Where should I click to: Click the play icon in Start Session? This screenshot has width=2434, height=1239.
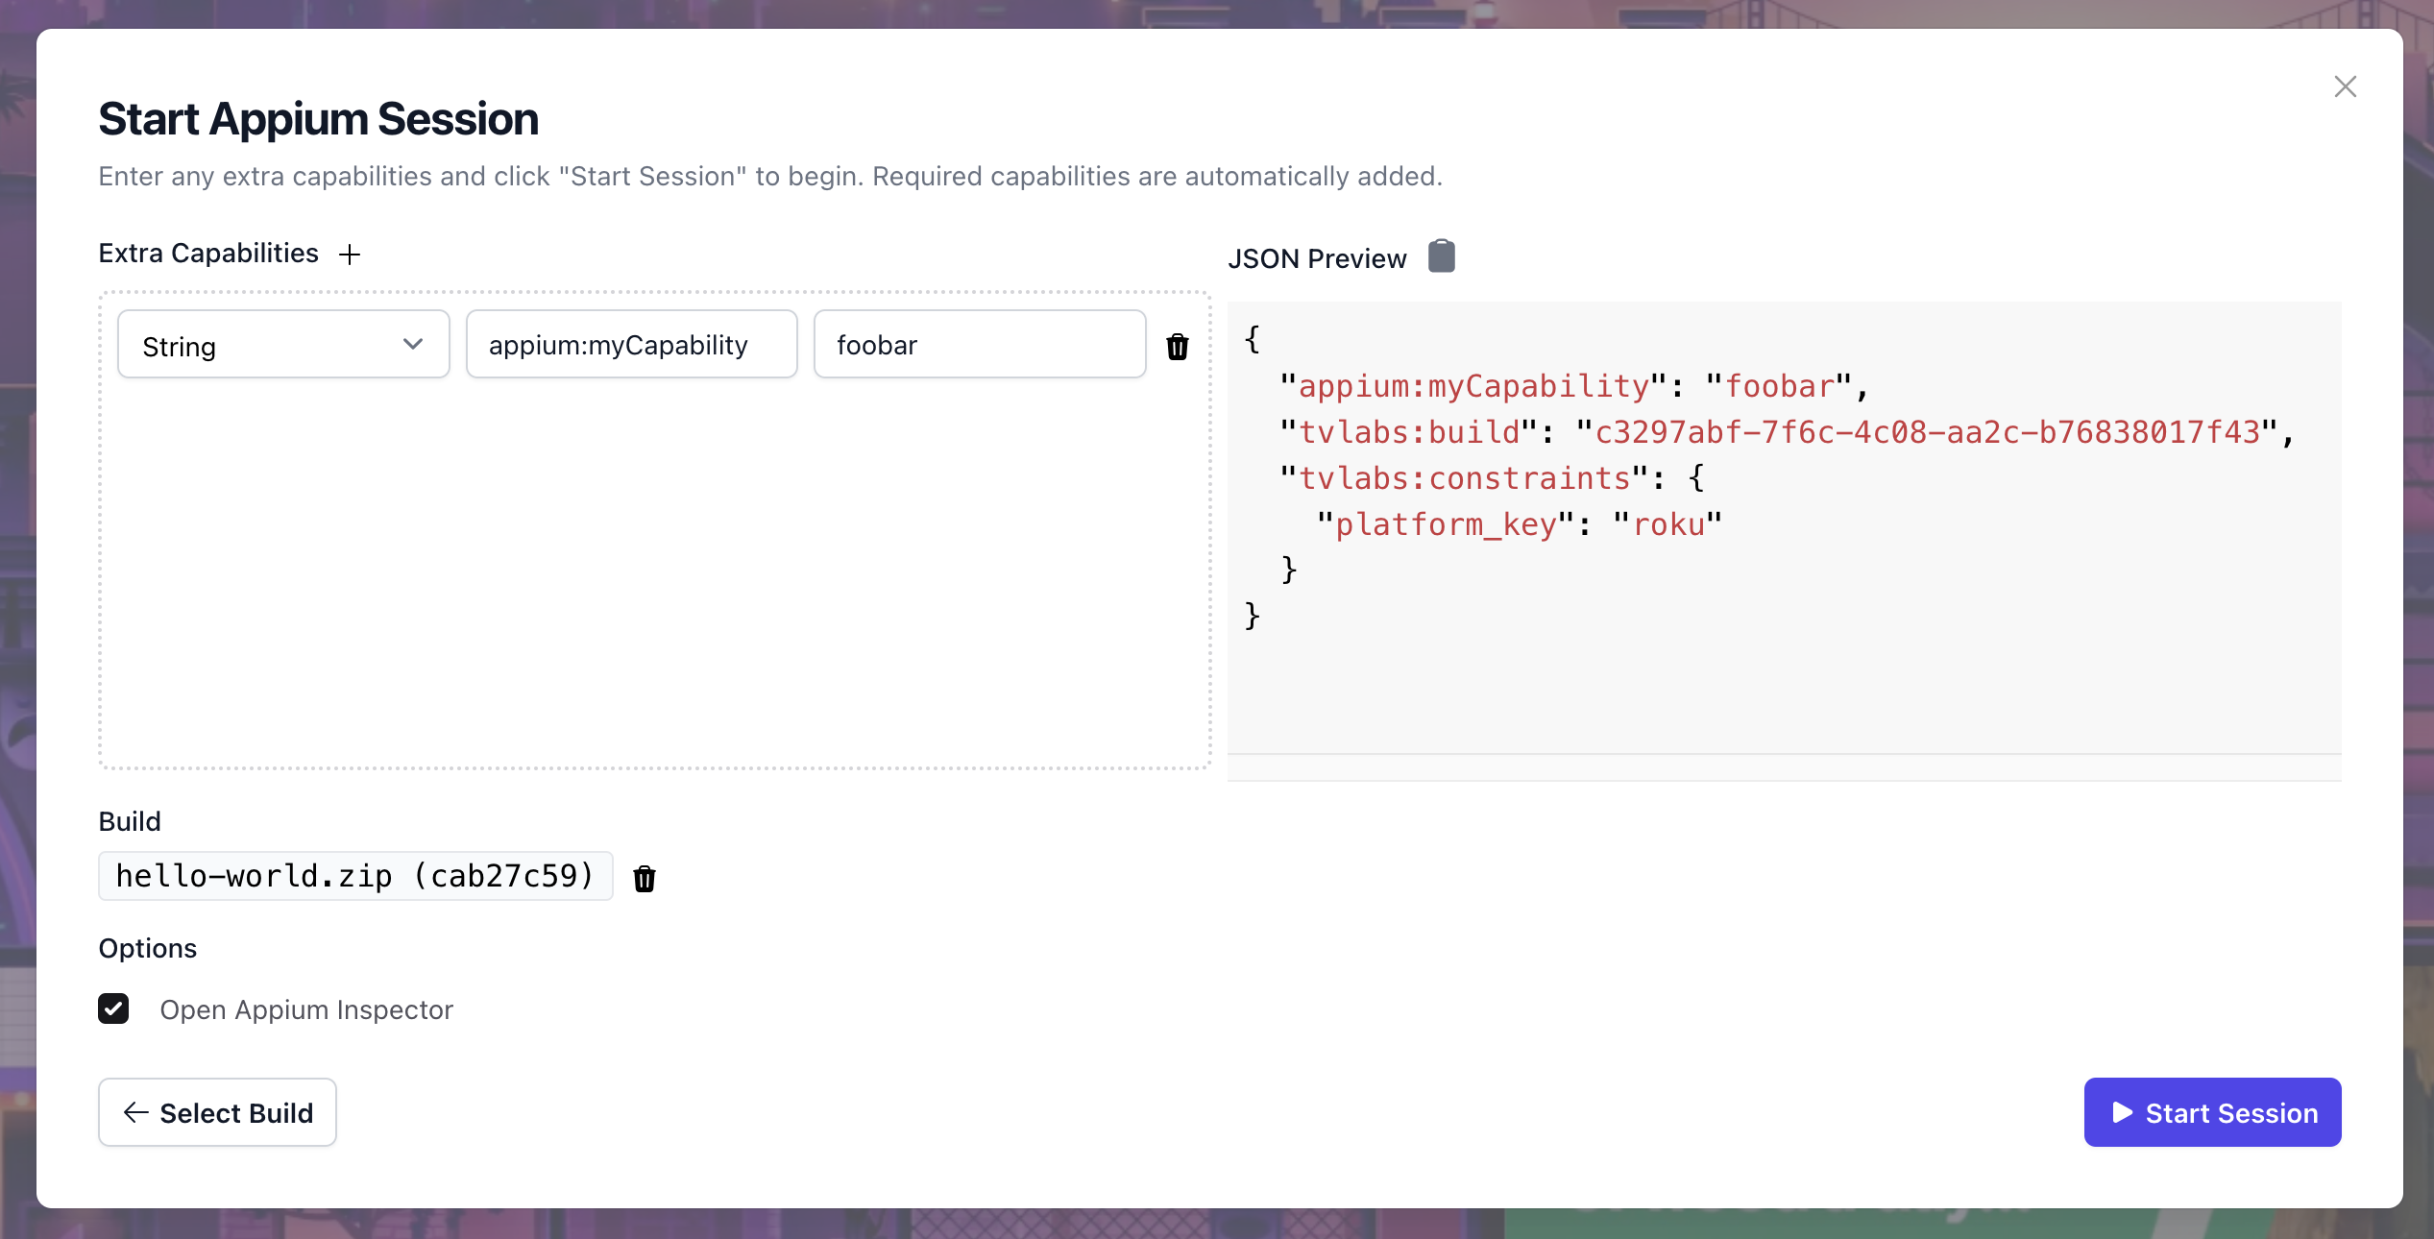pos(2123,1112)
